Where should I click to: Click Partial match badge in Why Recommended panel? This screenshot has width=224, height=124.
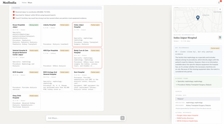[215, 48]
